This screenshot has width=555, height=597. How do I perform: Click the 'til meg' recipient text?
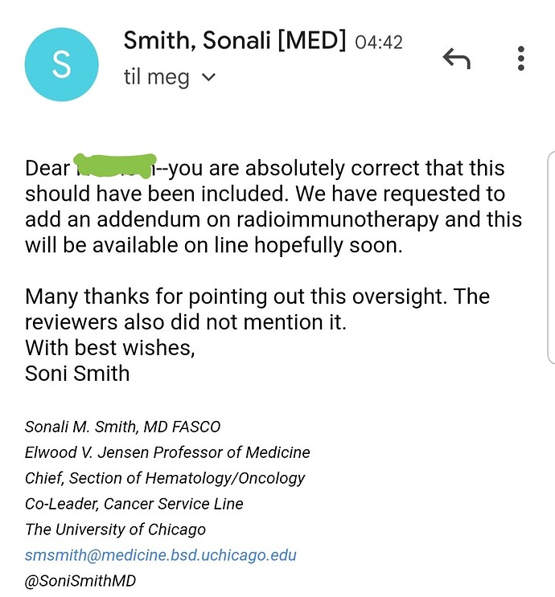coord(156,77)
